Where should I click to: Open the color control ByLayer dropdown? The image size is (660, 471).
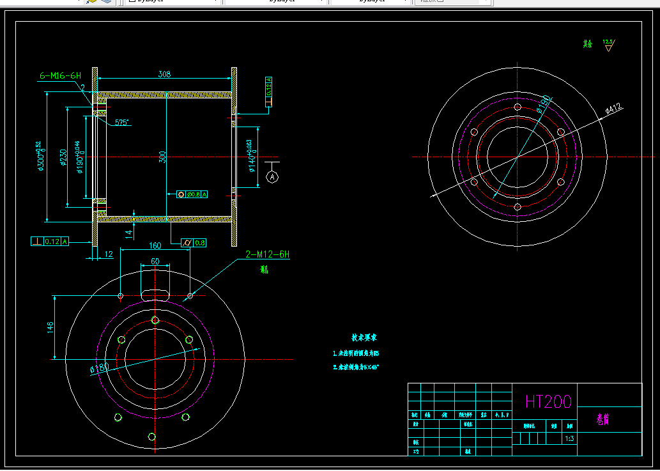point(173,1)
